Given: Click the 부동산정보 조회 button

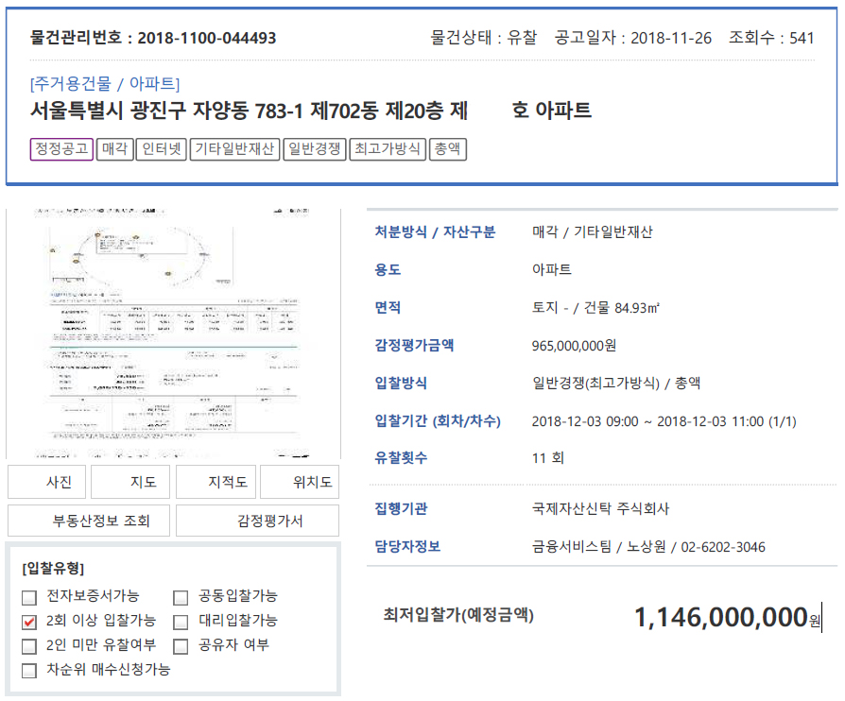Looking at the screenshot, I should coord(89,521).
